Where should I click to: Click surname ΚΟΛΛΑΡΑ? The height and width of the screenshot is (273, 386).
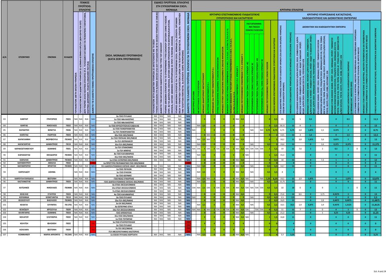click(x=24, y=230)
